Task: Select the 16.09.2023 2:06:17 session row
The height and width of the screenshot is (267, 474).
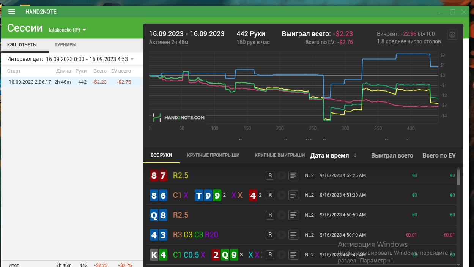Action: tap(72, 82)
